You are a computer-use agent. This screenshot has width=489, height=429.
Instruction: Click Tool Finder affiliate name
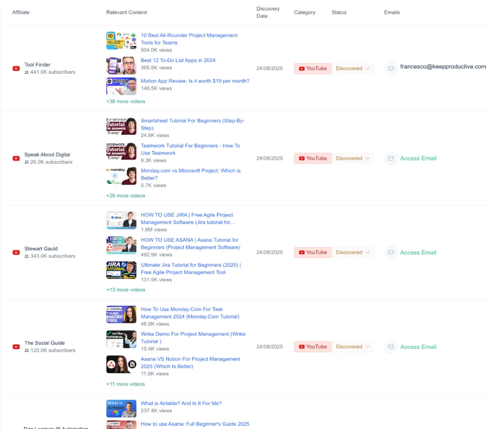point(37,65)
